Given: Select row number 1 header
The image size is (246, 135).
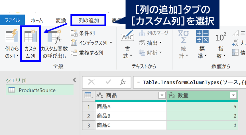Looking at the screenshot, I should [89, 107].
